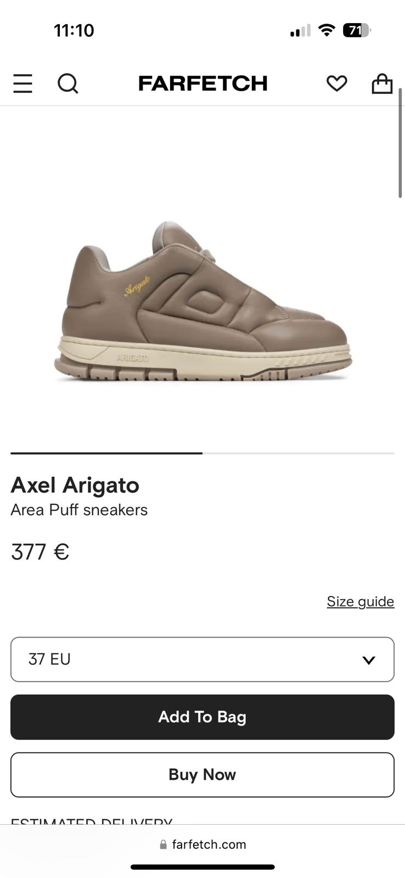Open the Size guide link
This screenshot has width=405, height=878.
[361, 601]
